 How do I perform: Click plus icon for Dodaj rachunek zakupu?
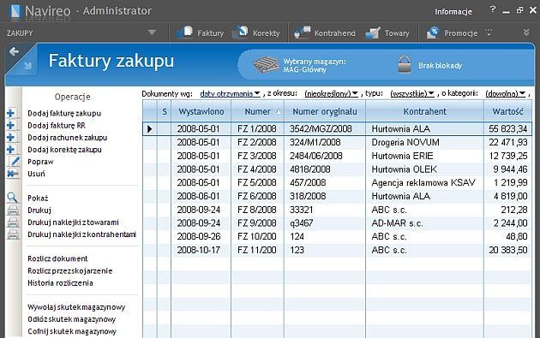10,137
